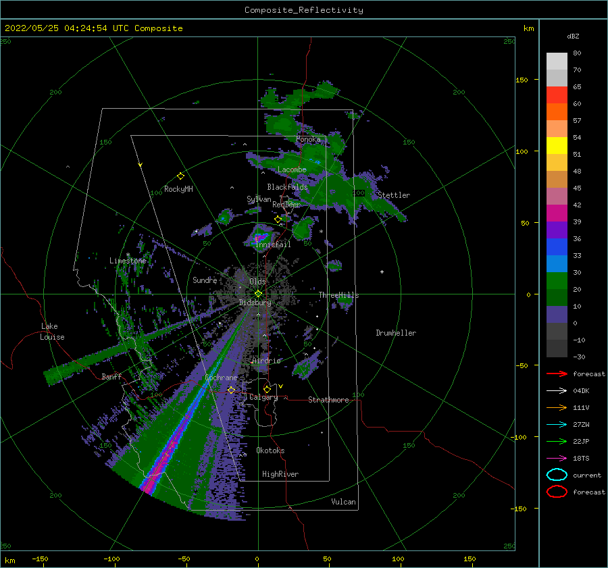
Task: Click the Drumheller city label
Action: (x=396, y=333)
